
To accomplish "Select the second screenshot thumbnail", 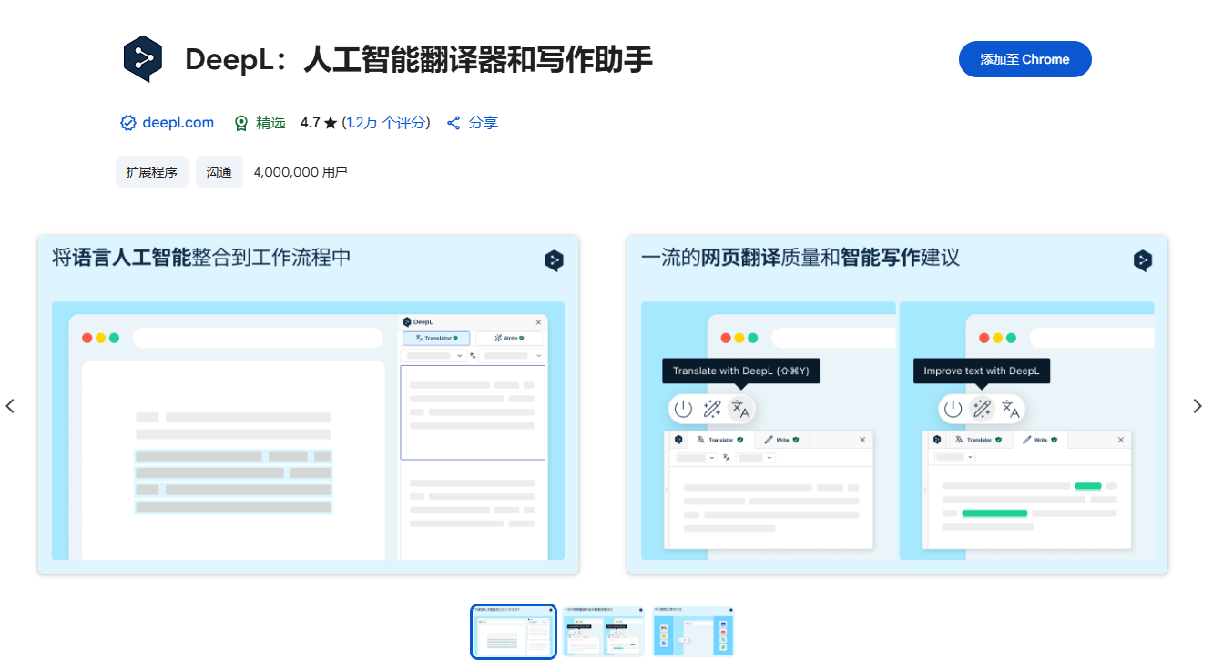I will pyautogui.click(x=603, y=632).
